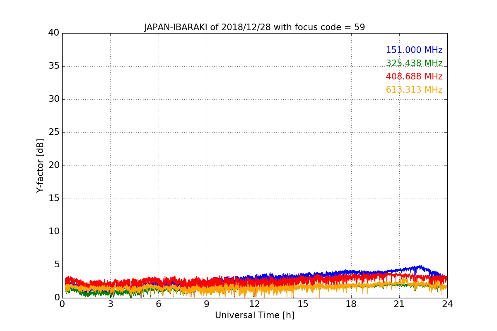Click the x-axis tick label 15
The height and width of the screenshot is (331, 497).
coord(303,304)
